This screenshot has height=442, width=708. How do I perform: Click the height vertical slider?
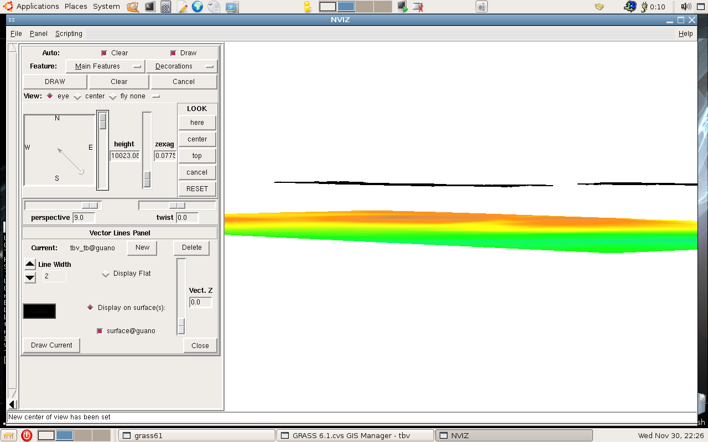(x=103, y=150)
